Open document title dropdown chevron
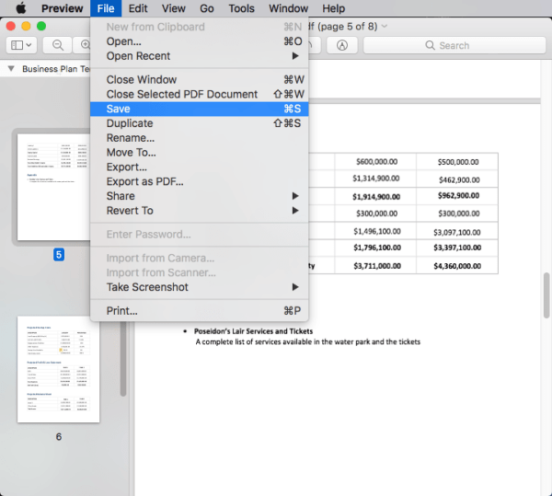This screenshot has width=552, height=496. click(x=385, y=26)
